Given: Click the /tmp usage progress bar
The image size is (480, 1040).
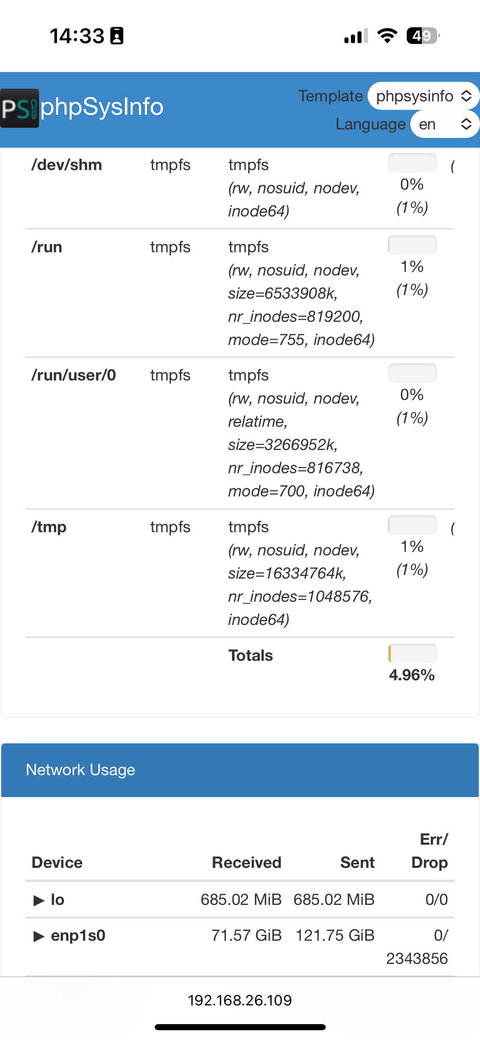Looking at the screenshot, I should click(x=412, y=525).
